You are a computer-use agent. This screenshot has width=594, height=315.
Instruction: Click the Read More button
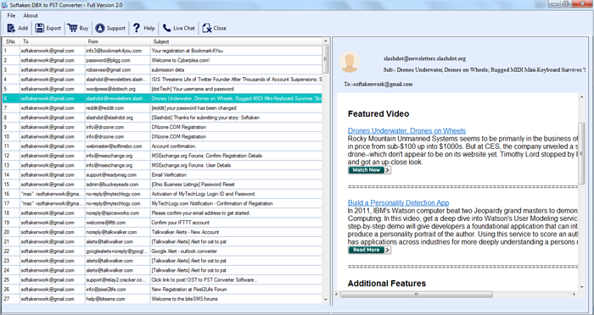[x=369, y=250]
